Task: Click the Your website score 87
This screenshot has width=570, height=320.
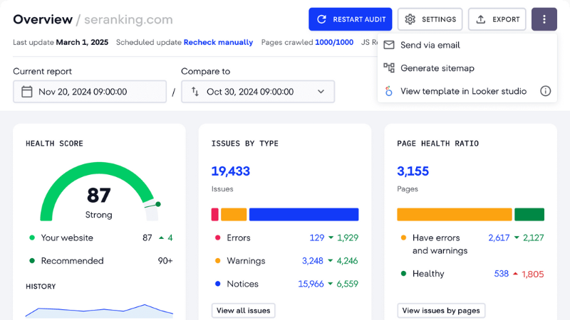Action: point(147,238)
